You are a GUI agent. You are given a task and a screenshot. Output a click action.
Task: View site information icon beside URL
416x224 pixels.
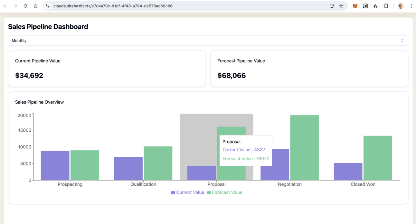(48, 6)
